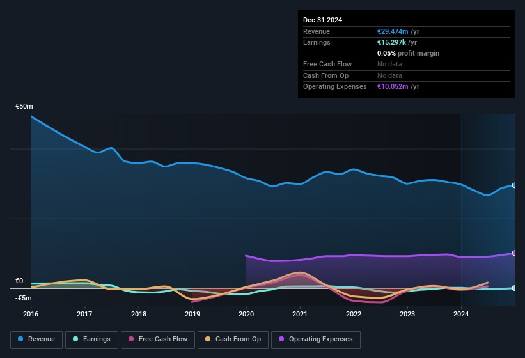Click the Revenue line end marker
This screenshot has width=525, height=358.
click(513, 185)
